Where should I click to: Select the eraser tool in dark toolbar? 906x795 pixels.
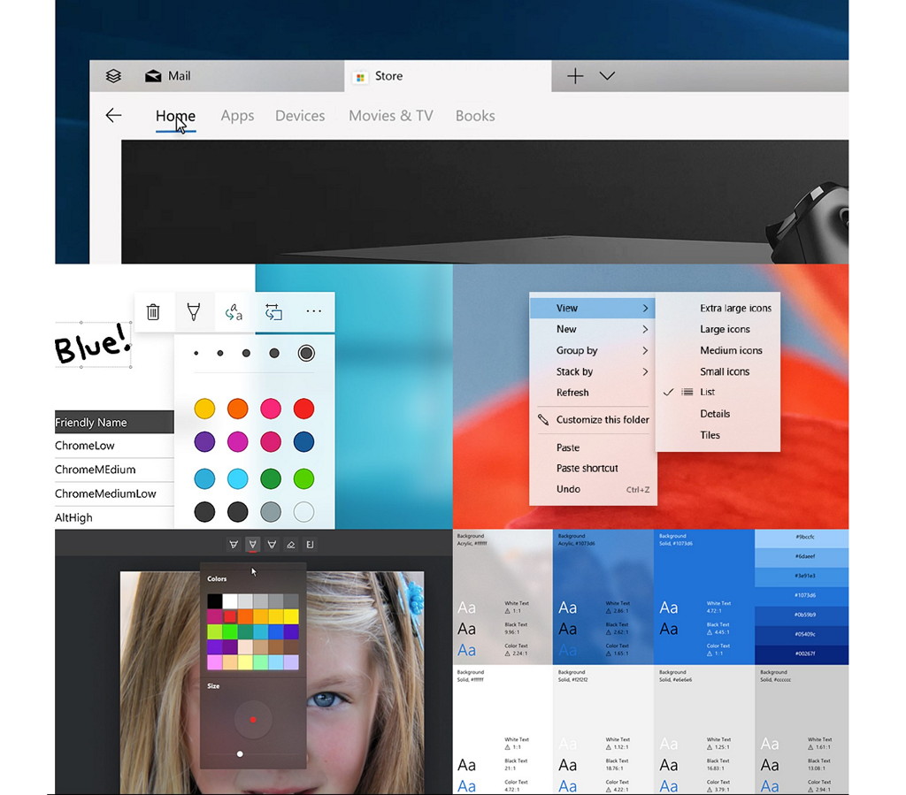pyautogui.click(x=291, y=545)
